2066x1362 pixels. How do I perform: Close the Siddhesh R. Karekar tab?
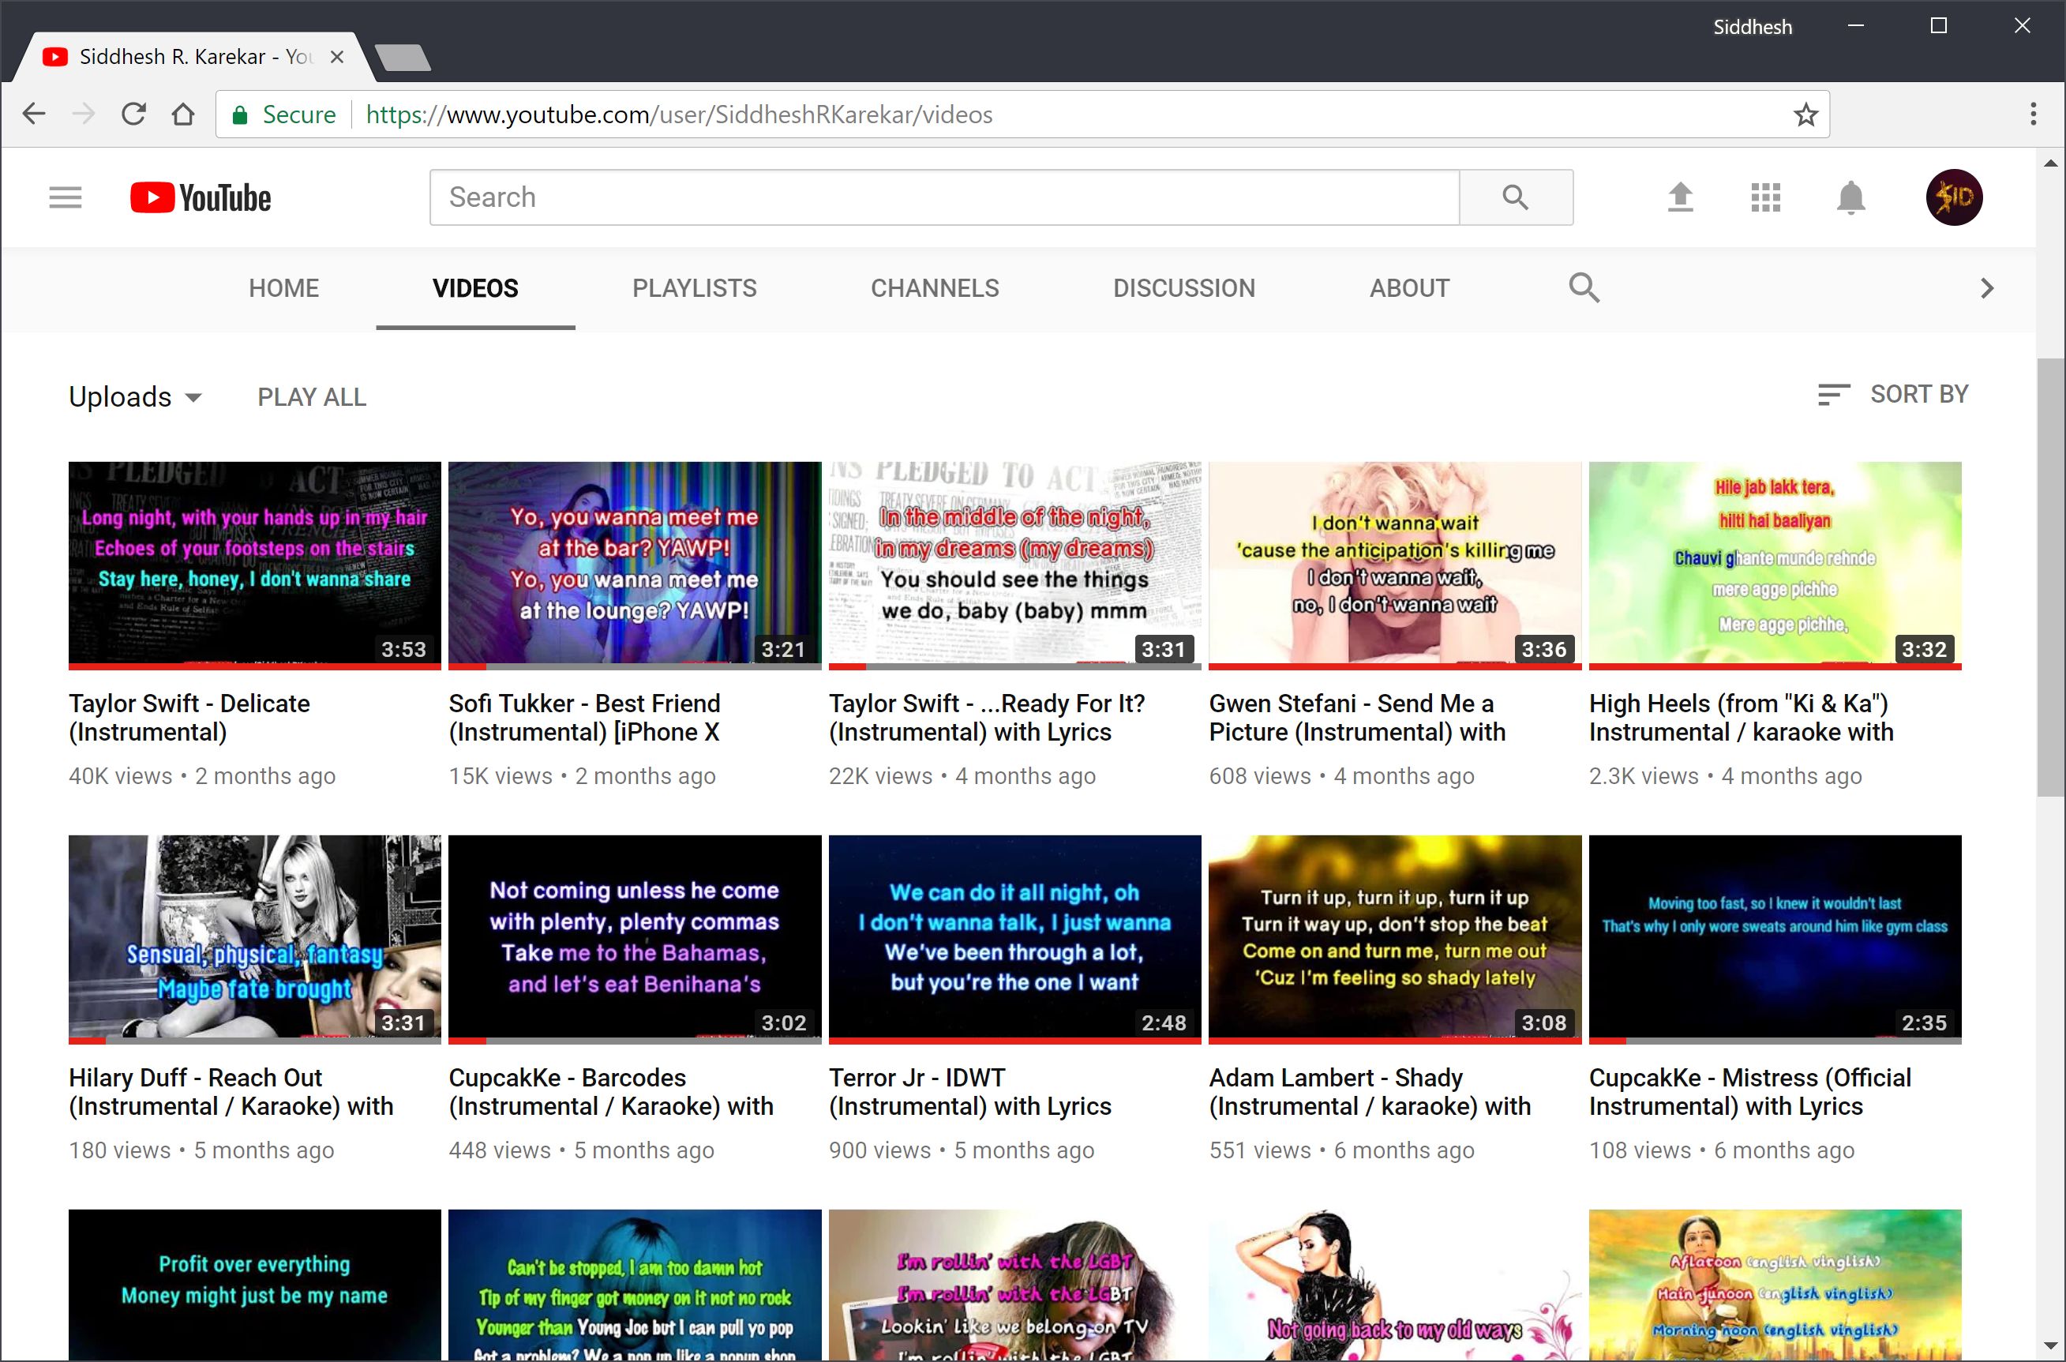click(x=337, y=57)
